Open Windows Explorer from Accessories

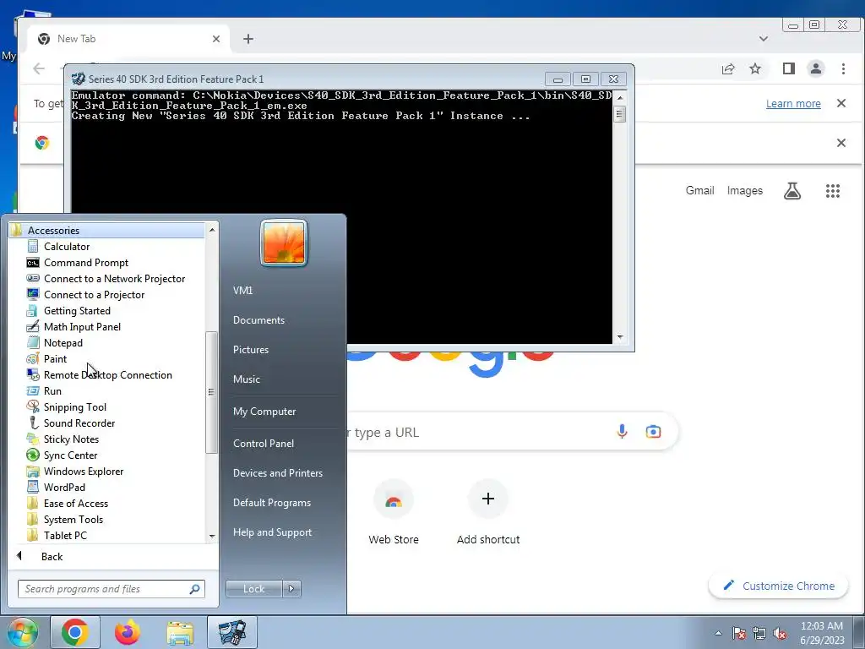point(84,471)
